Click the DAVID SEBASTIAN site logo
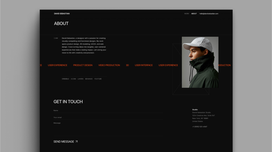The height and width of the screenshot is (152, 272). (62, 14)
